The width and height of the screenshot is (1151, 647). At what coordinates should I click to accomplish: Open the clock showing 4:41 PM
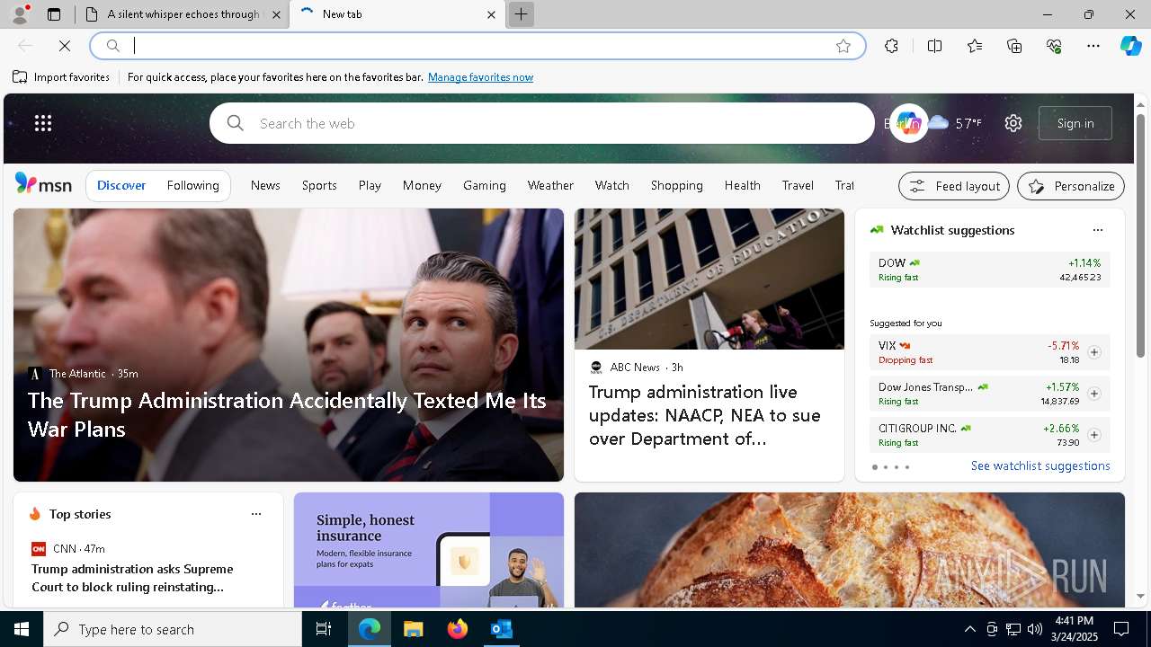click(x=1074, y=629)
